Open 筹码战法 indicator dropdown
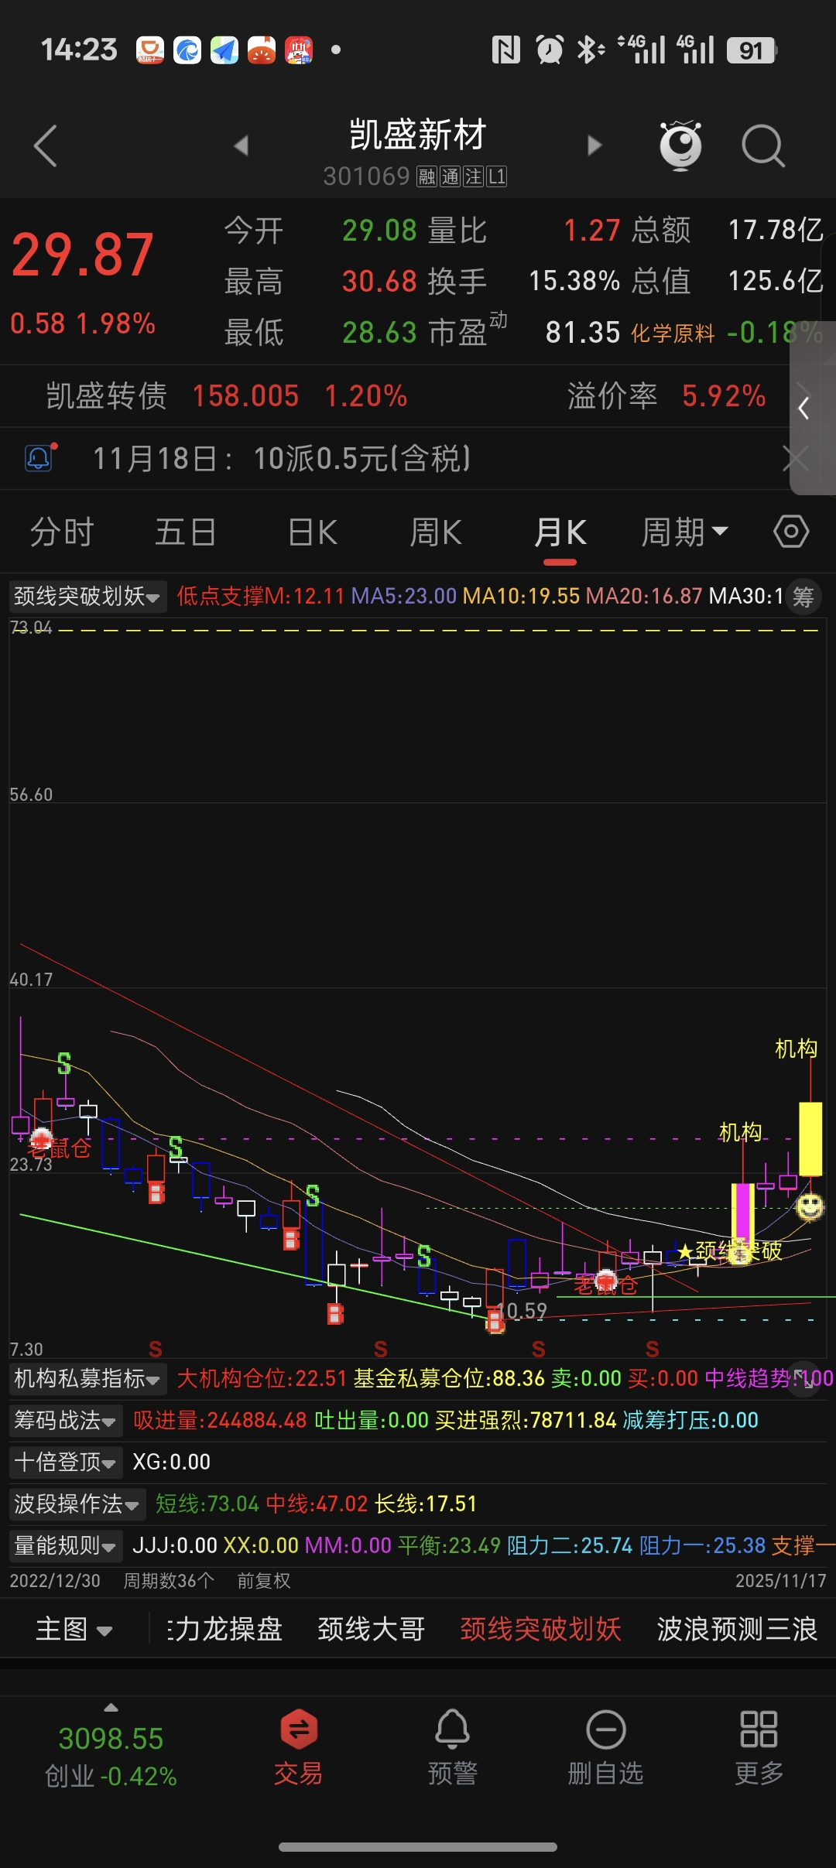This screenshot has width=836, height=1868. coord(66,1420)
